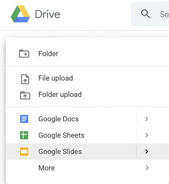Click the Google Drive logo icon
Screen dimensions: 169x184
point(20,14)
